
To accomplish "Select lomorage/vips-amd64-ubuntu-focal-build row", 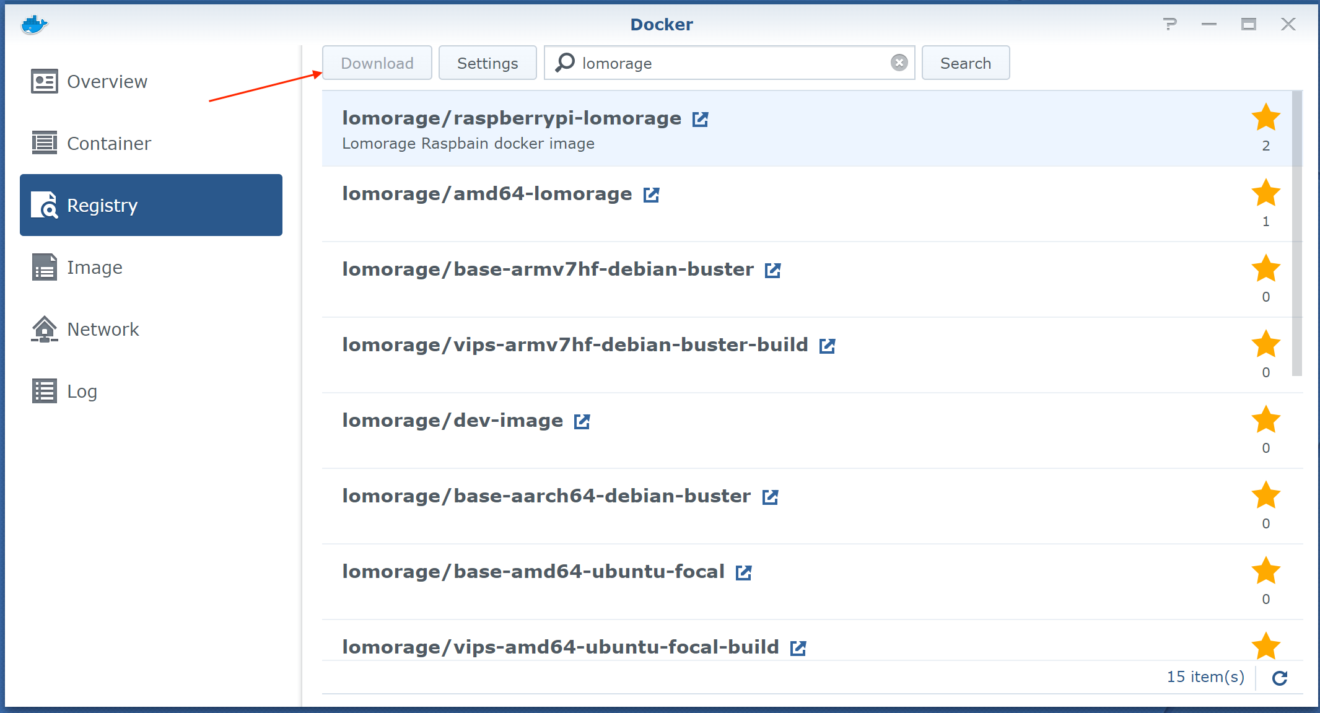I will click(812, 641).
